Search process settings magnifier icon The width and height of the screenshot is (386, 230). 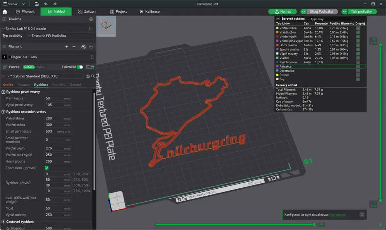93,76
